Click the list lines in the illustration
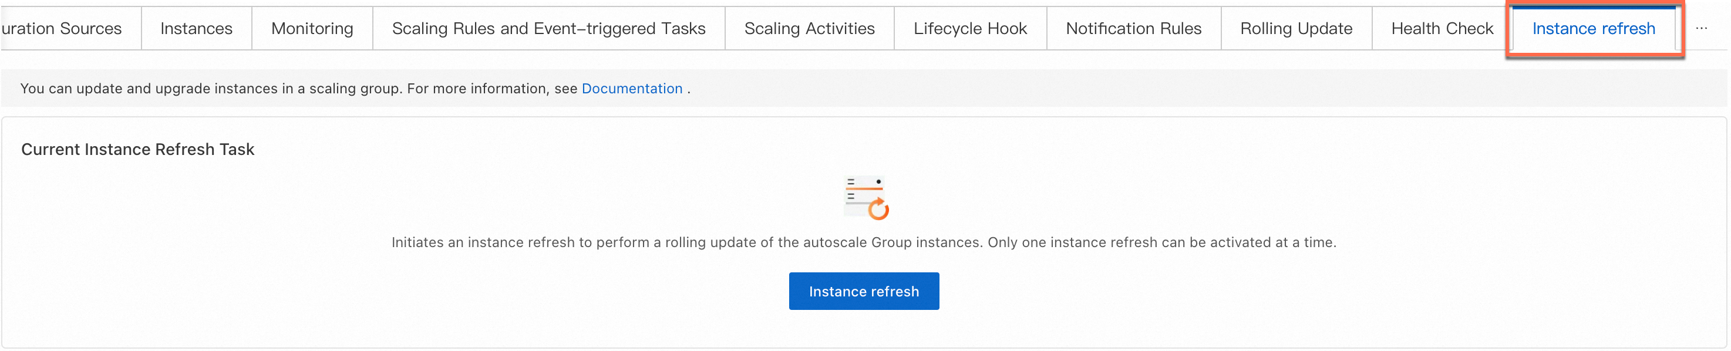The image size is (1731, 351). [x=852, y=189]
